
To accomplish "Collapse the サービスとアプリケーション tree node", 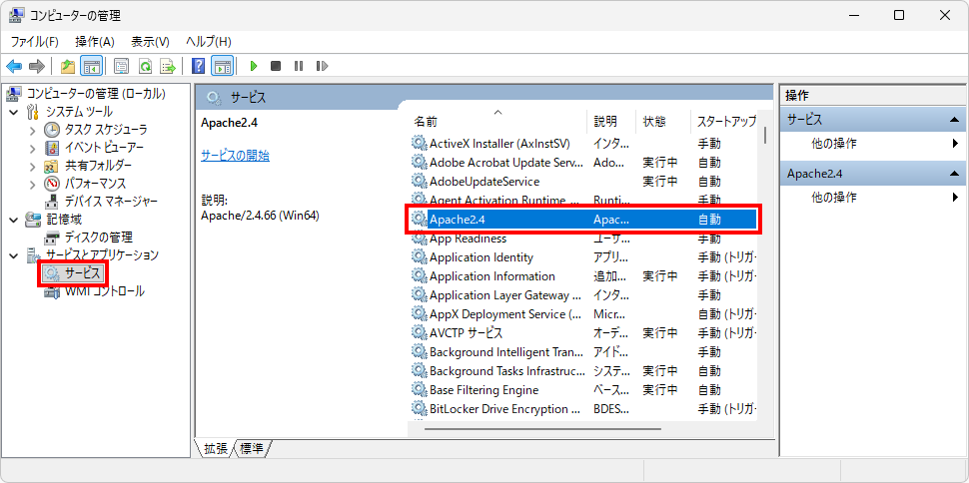I will tap(14, 255).
